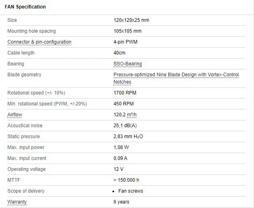Image resolution: width=254 pixels, height=208 pixels.
Task: Click the 1700 RPM rotational speed value
Action: pyautogui.click(x=125, y=93)
